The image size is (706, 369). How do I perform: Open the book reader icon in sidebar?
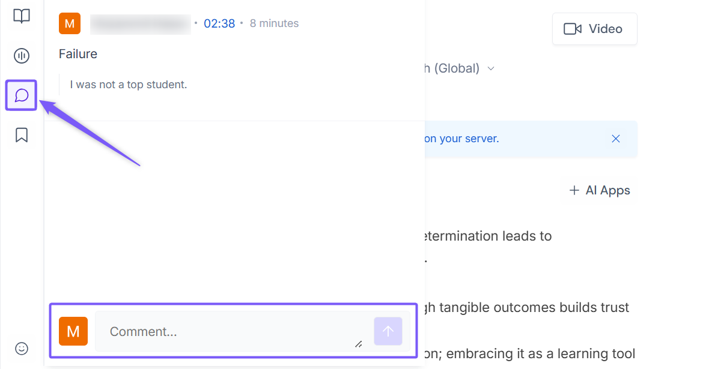click(22, 16)
